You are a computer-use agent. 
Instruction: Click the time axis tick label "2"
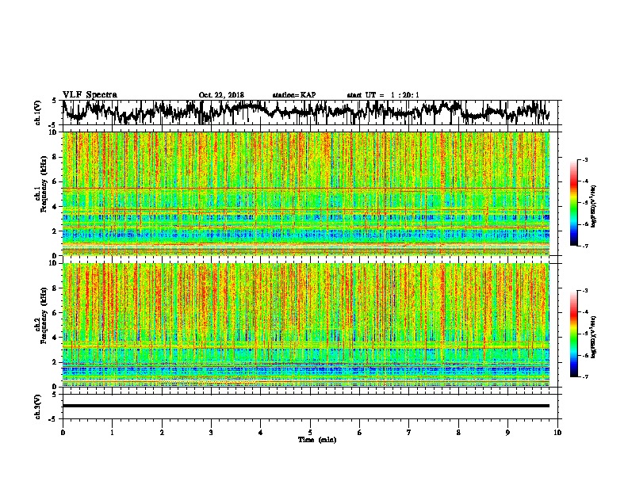[162, 433]
